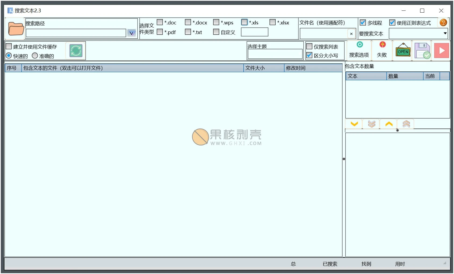Select the *.txt file type checkbox
Viewport: 454px width, 274px height.
tap(188, 32)
